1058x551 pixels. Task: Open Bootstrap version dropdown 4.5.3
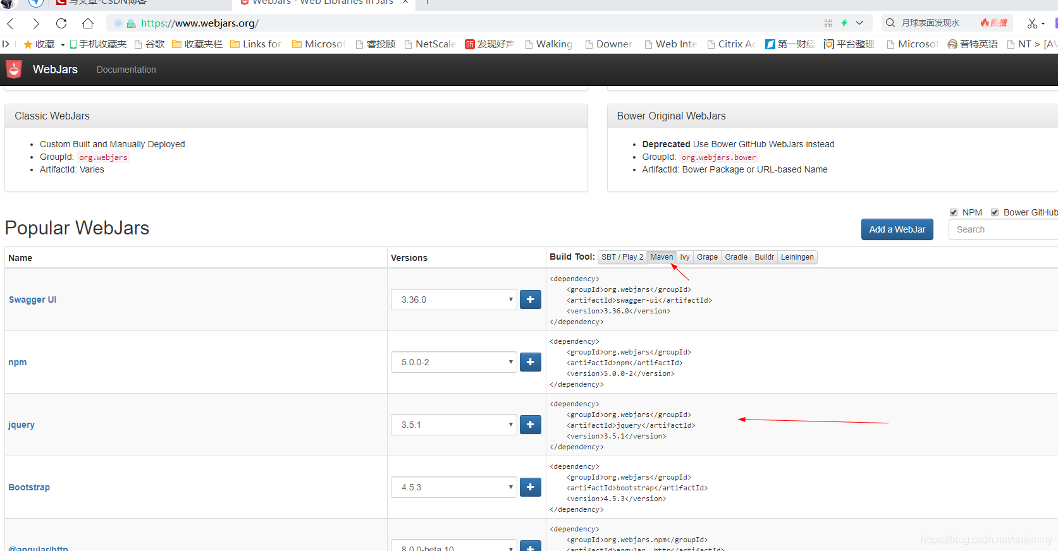coord(454,487)
